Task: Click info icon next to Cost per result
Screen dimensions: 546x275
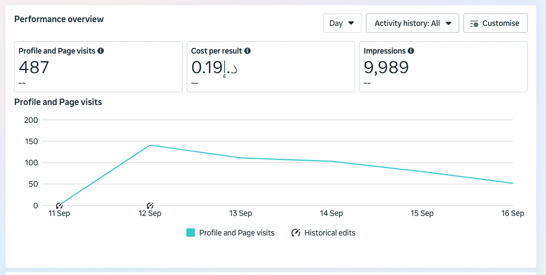Action: point(248,51)
